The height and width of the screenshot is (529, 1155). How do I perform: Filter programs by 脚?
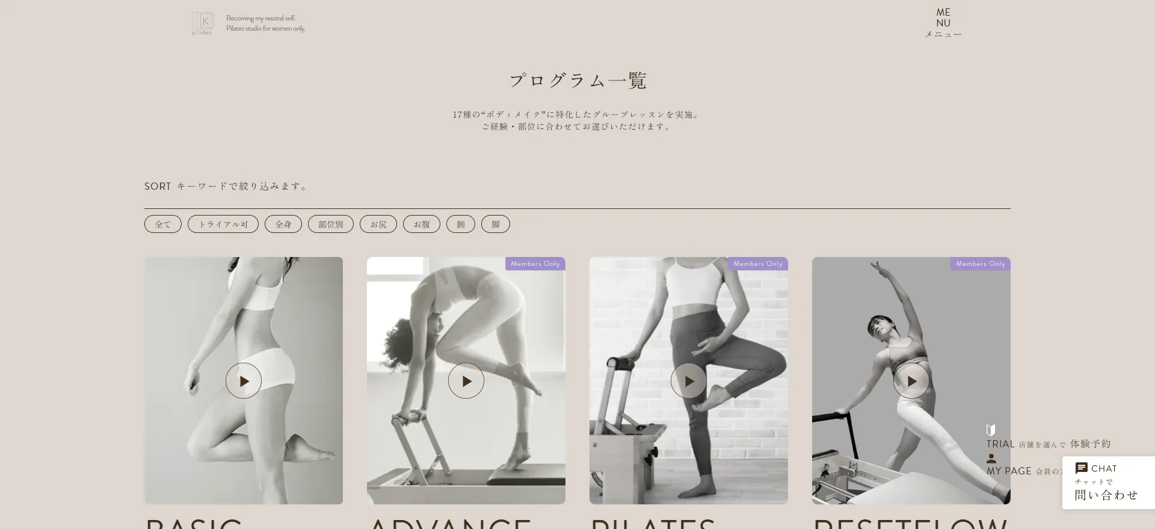coord(496,224)
